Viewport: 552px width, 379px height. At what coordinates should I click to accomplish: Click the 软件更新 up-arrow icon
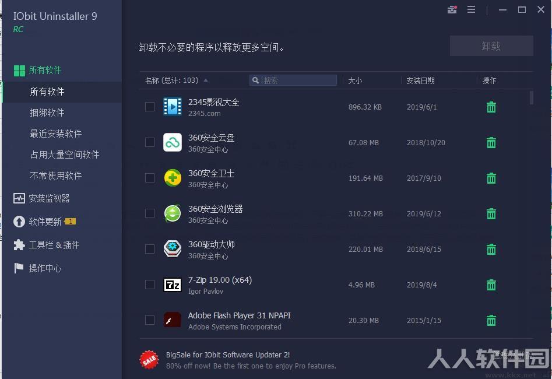19,222
